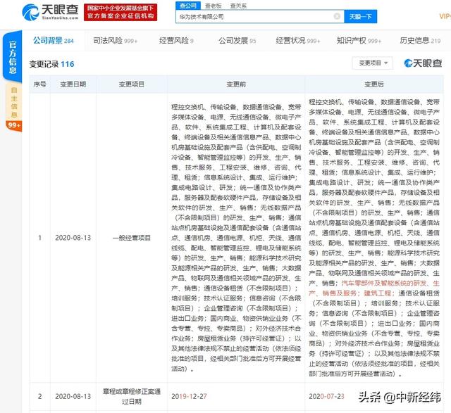Select the 自主信息 side tab
The image size is (451, 413).
13,103
